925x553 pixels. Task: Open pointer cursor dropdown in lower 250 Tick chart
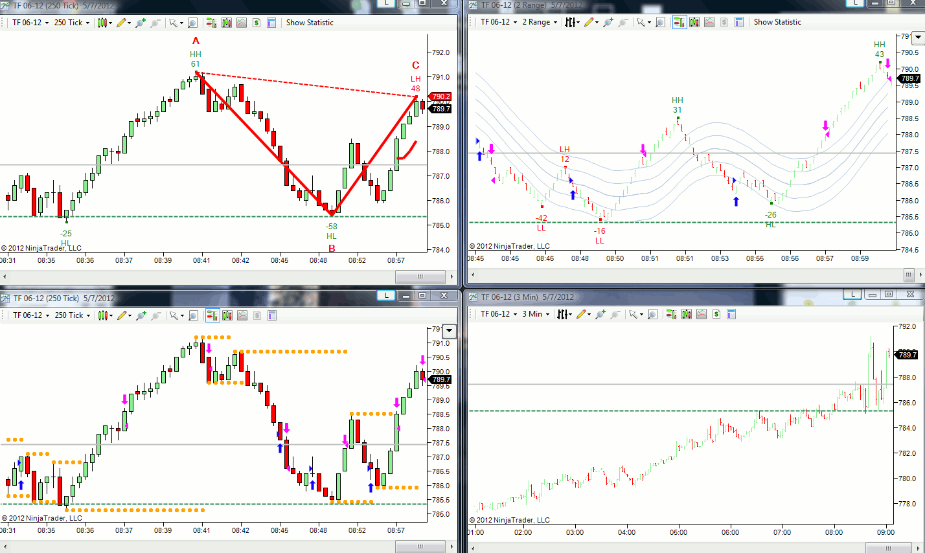(176, 315)
